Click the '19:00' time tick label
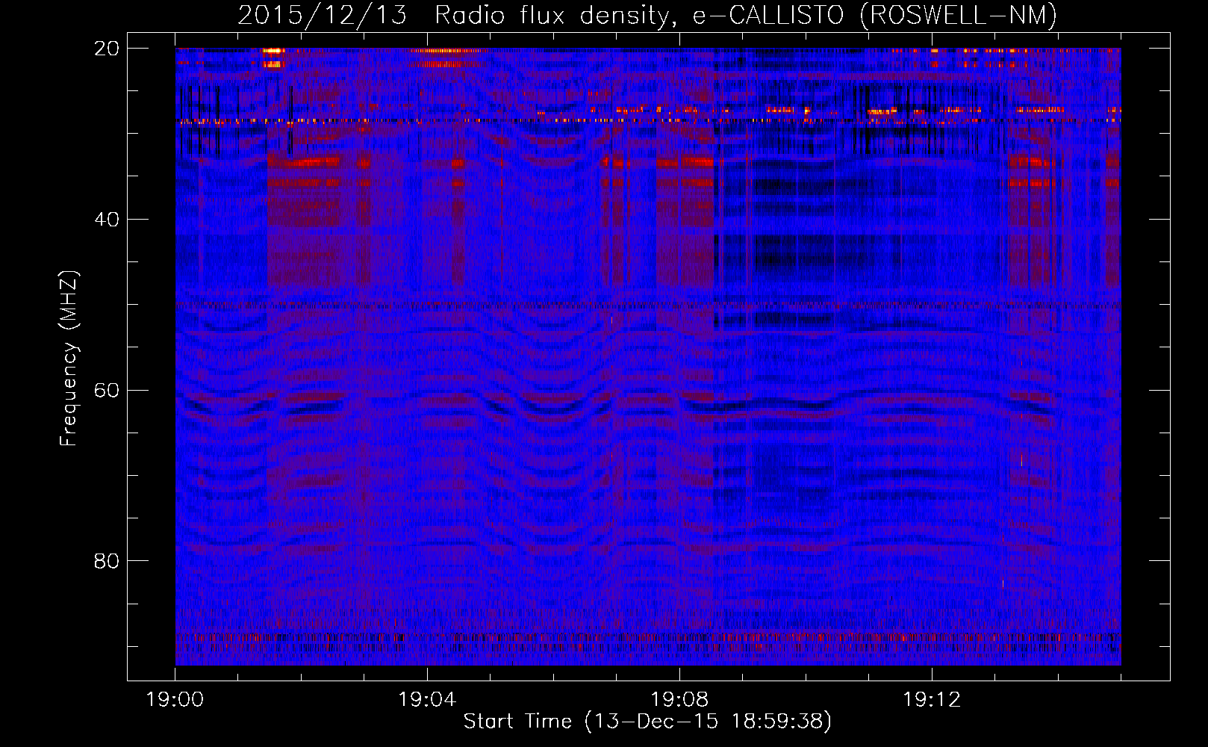This screenshot has height=747, width=1208. (x=175, y=700)
